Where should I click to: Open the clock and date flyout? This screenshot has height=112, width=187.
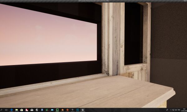point(184,110)
